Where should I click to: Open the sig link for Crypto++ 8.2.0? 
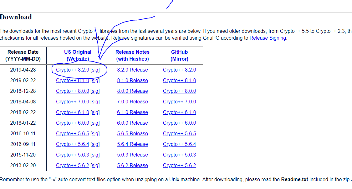95,70
